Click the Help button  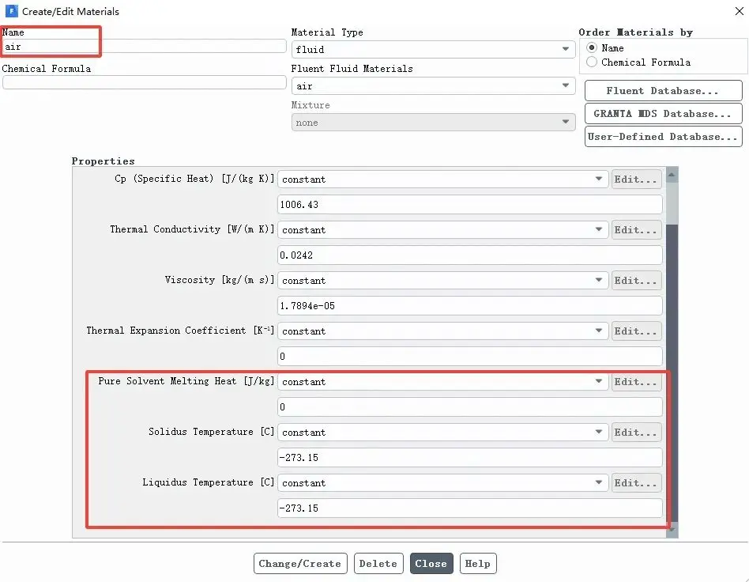pos(478,563)
